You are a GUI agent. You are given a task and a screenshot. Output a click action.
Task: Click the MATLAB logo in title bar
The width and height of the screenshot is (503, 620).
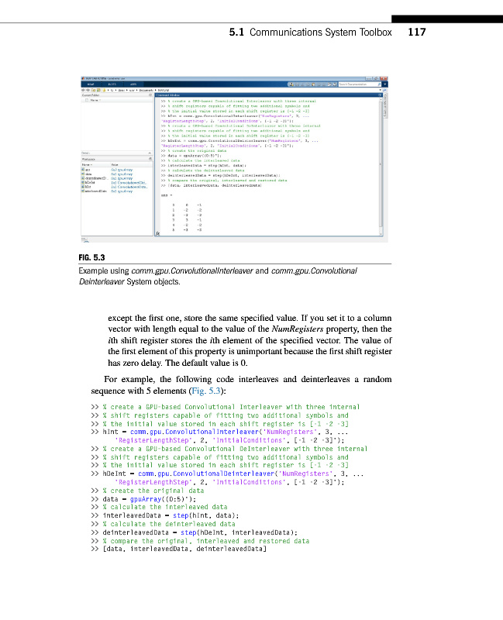coord(83,78)
